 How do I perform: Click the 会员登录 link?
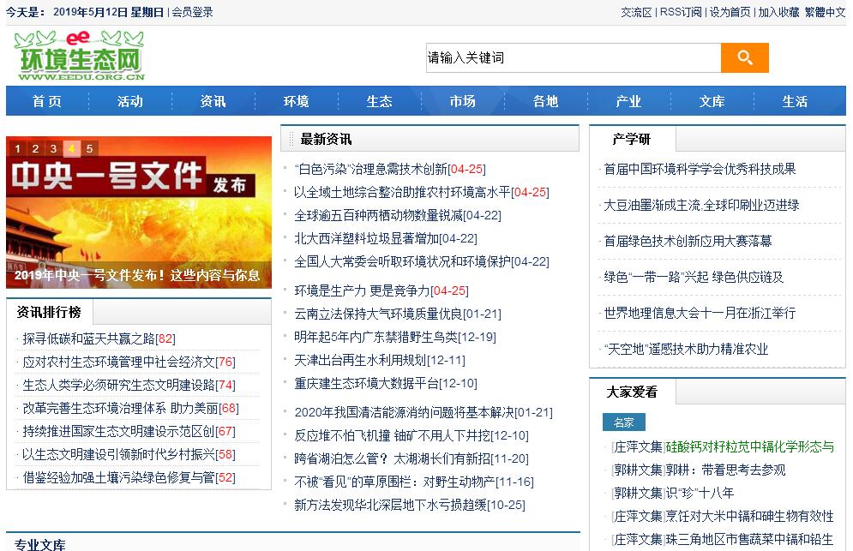click(192, 12)
